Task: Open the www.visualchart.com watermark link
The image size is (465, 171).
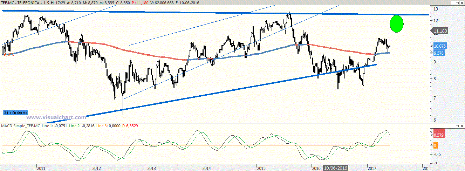Action: pyautogui.click(x=56, y=118)
